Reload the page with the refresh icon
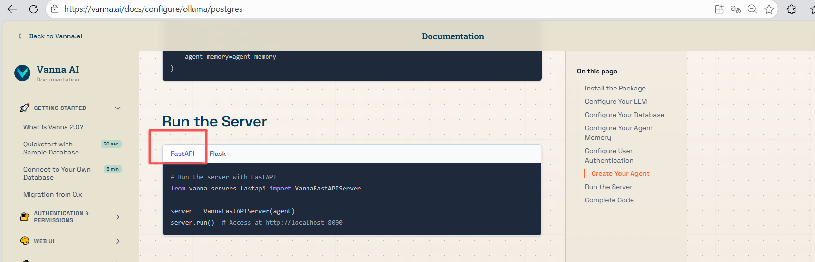 33,9
